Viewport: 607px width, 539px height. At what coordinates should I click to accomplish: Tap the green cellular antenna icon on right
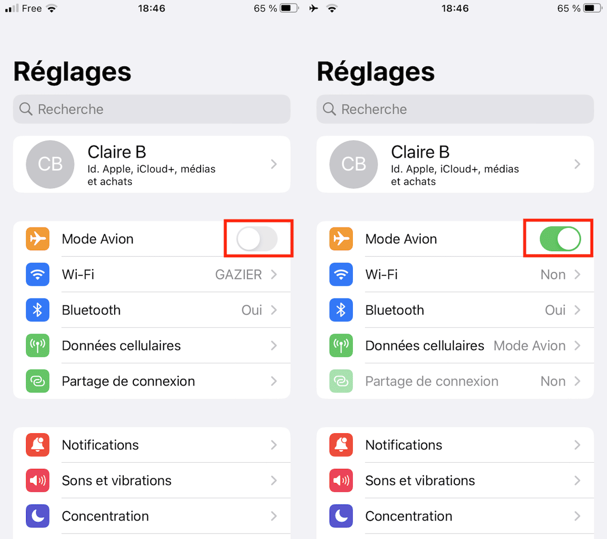click(x=341, y=346)
